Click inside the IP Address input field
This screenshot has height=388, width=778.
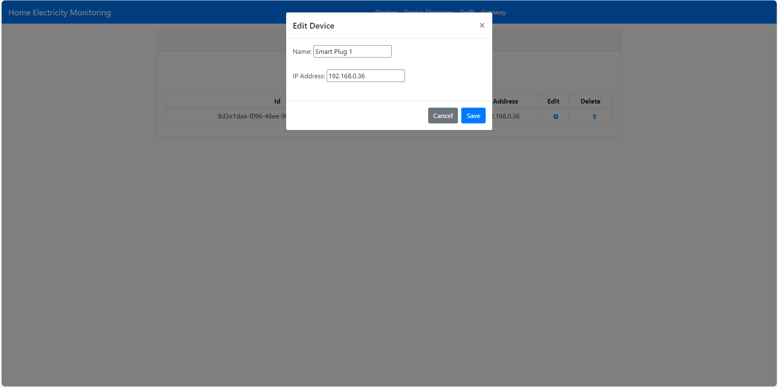[366, 76]
